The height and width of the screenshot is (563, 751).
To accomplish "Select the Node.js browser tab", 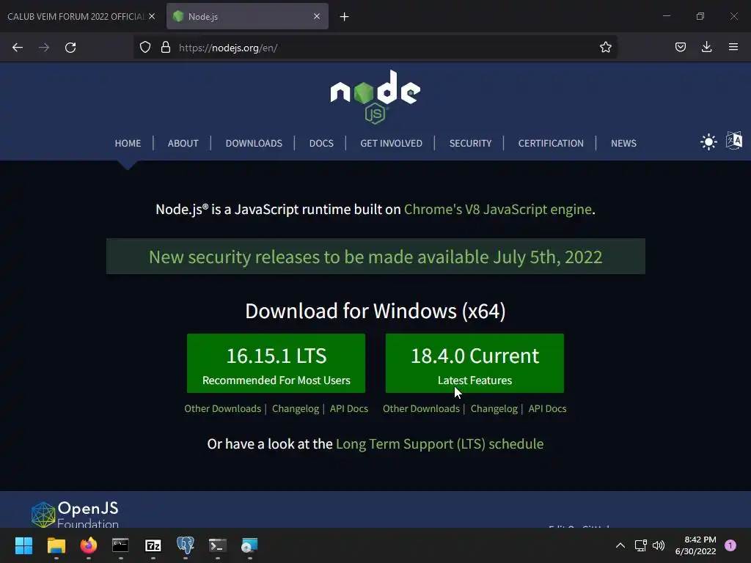I will [x=247, y=16].
